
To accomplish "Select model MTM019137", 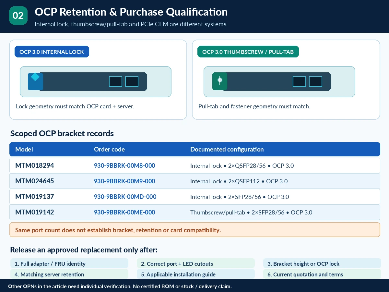I will pos(35,197).
